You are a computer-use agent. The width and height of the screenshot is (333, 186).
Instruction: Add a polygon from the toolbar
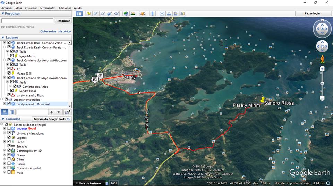click(x=96, y=13)
